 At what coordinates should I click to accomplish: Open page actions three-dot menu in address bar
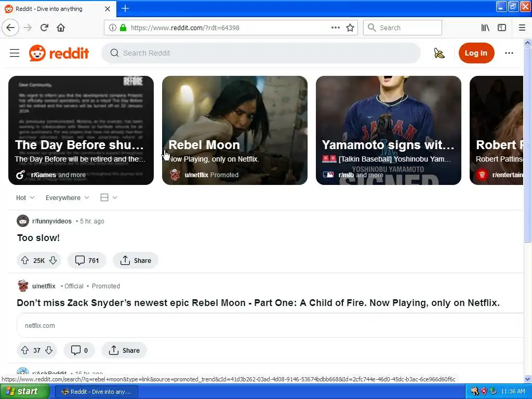pos(335,28)
